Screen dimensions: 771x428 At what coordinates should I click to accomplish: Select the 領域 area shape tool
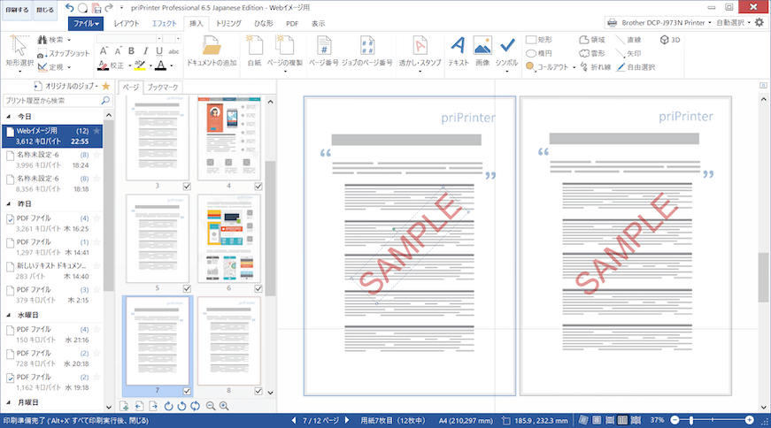pyautogui.click(x=592, y=40)
